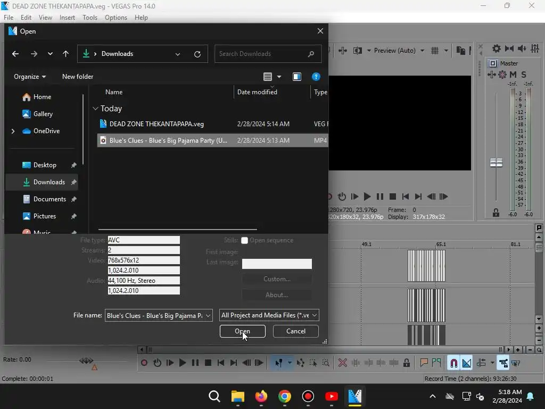Toggle Enable Snapping magnet icon
Viewport: 545px width, 409px height.
coord(453,363)
